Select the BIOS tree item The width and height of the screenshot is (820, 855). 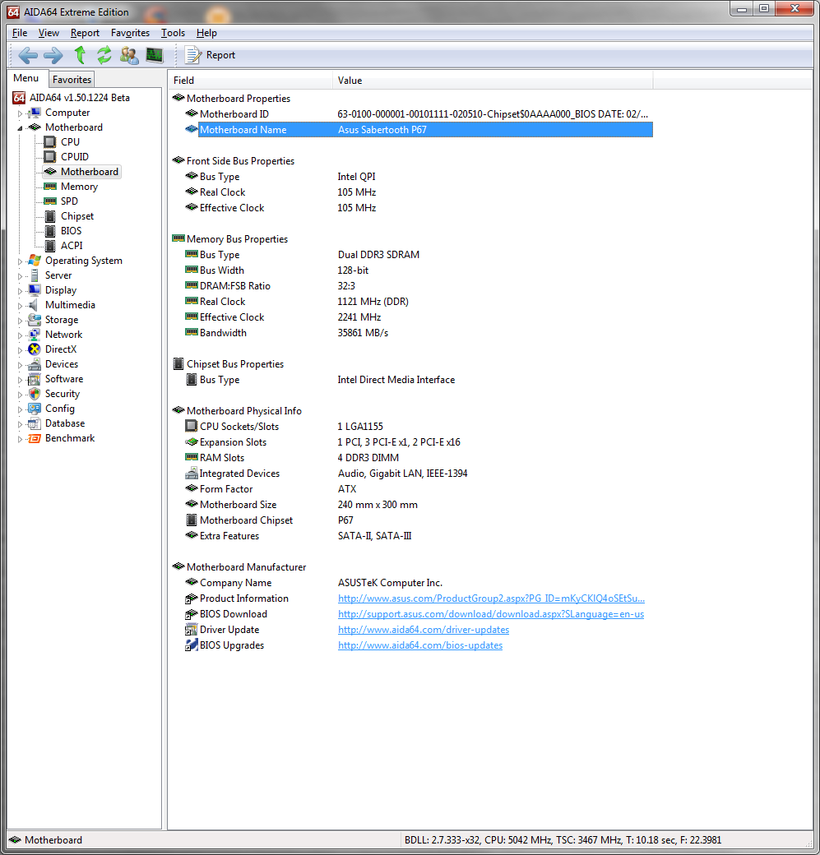[71, 231]
